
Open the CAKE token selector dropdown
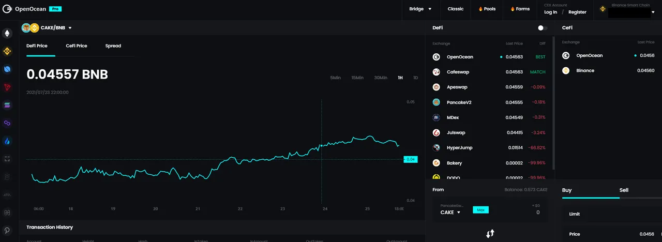point(450,213)
